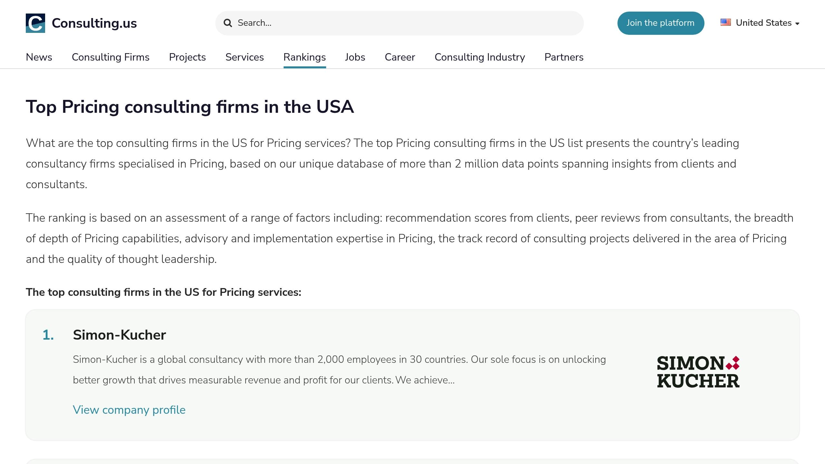The height and width of the screenshot is (464, 825).
Task: Open the Partners navigation item
Action: click(564, 57)
